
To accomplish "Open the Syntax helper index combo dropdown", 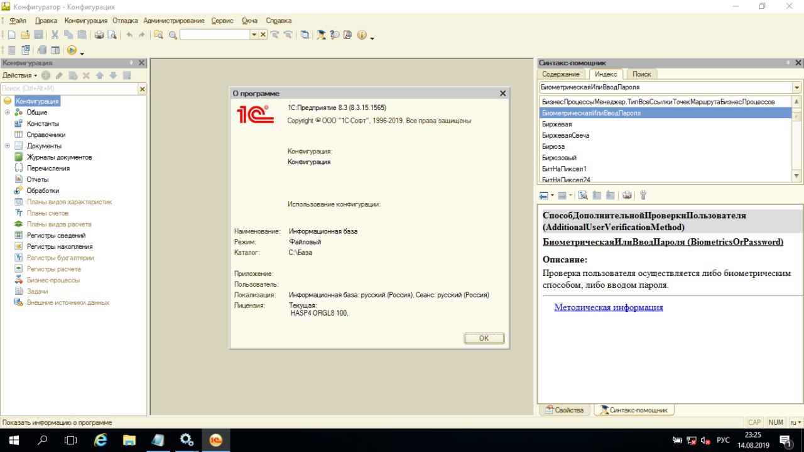I will 797,87.
